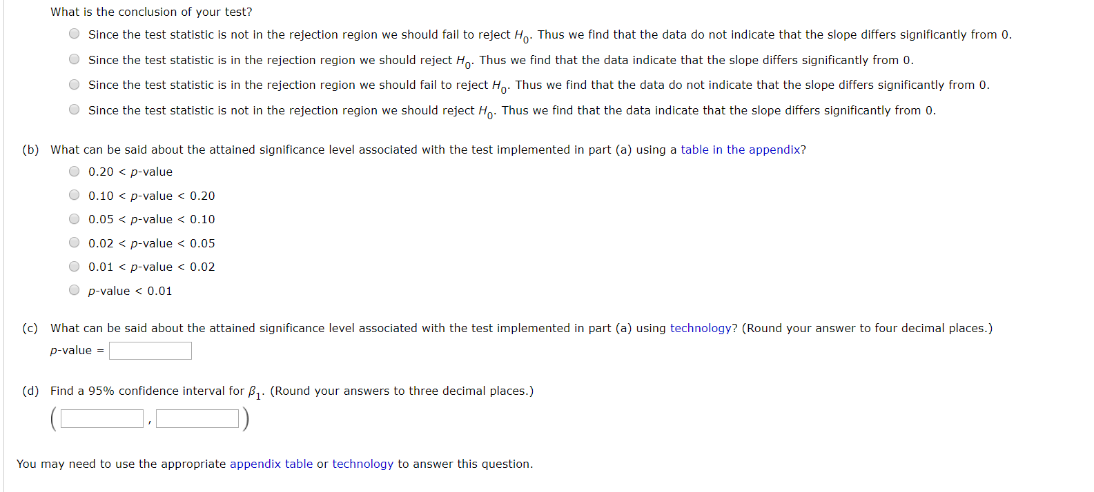Viewport: 1094px width, 492px height.
Task: Click the right confidence interval input box
Action: pos(197,418)
